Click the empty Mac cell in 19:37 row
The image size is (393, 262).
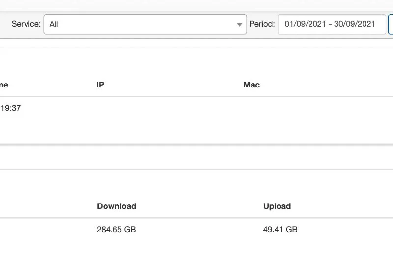pyautogui.click(x=295, y=108)
